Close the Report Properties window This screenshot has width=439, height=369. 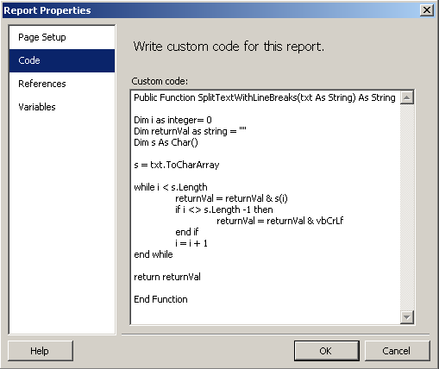pyautogui.click(x=427, y=10)
